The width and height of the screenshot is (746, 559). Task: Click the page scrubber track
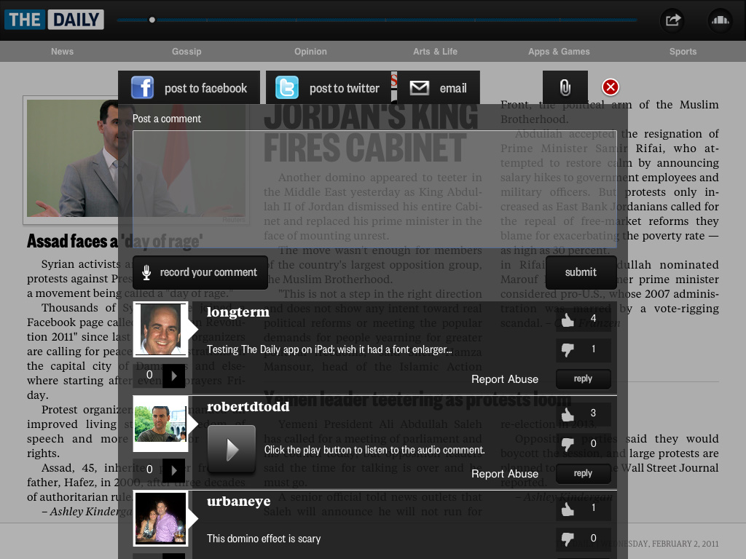click(377, 20)
